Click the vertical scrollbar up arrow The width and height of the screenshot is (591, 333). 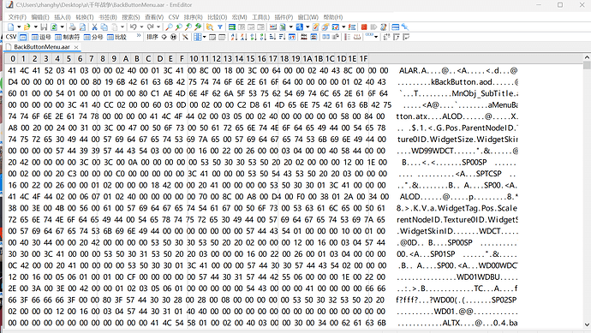coord(587,57)
